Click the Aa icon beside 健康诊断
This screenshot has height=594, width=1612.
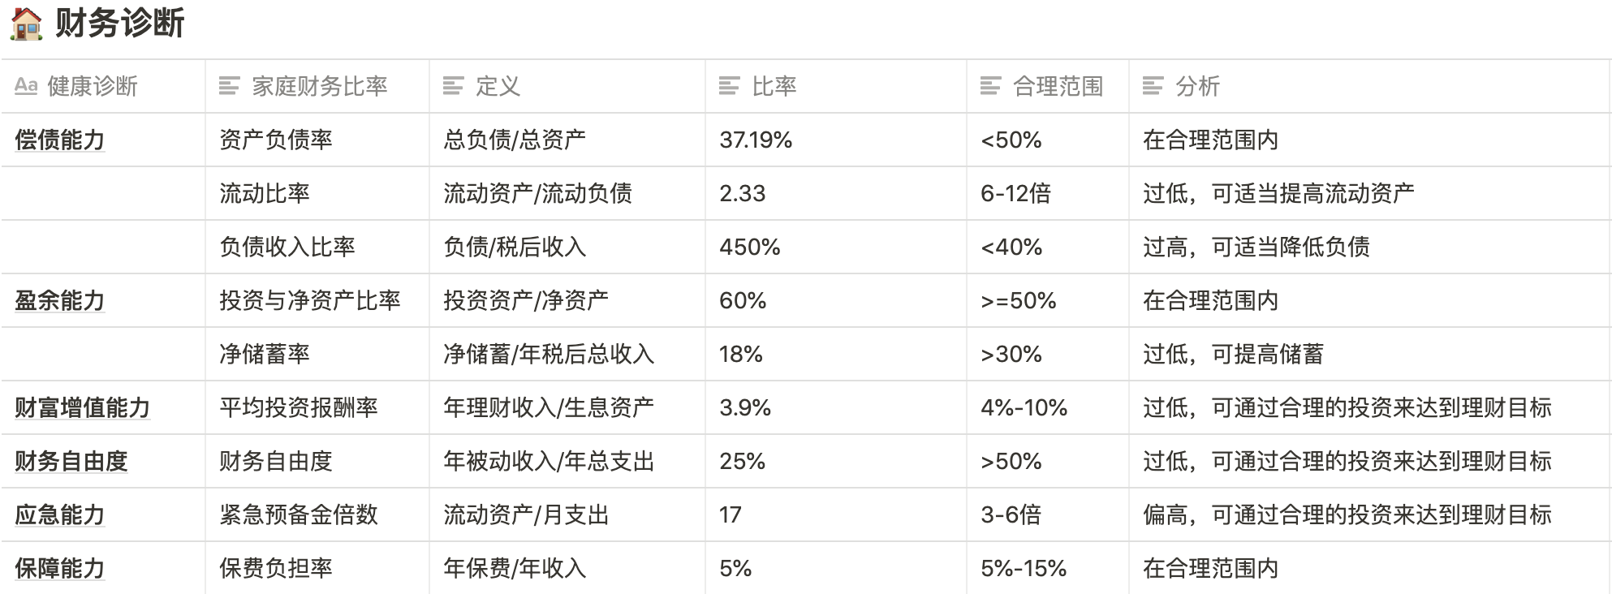(26, 85)
